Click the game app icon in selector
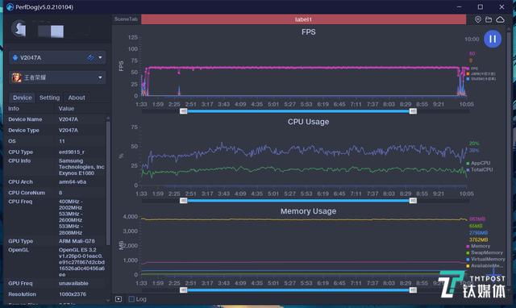The width and height of the screenshot is (516, 308). tap(16, 77)
